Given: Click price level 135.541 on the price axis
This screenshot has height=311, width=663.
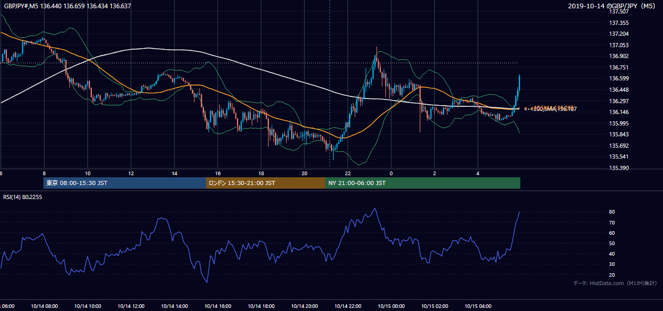Looking at the screenshot, I should point(619,157).
